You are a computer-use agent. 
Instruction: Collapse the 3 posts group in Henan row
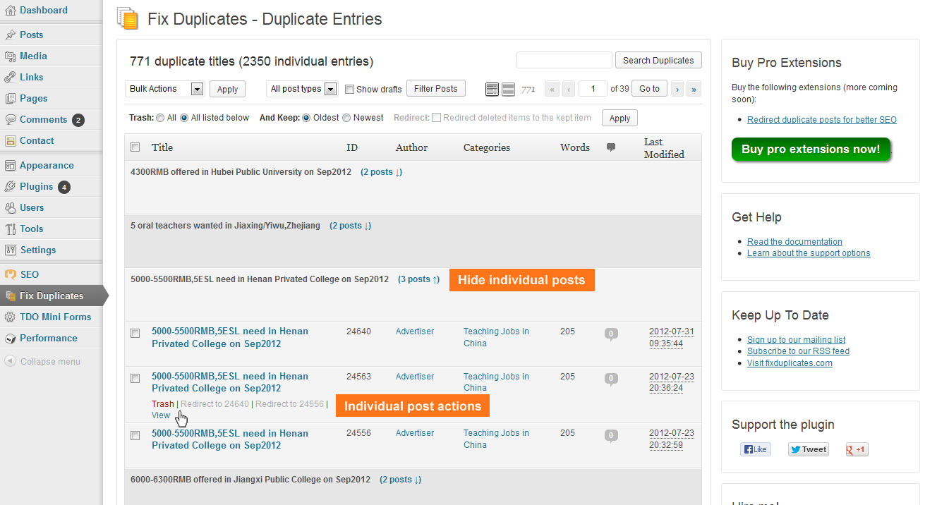[418, 279]
